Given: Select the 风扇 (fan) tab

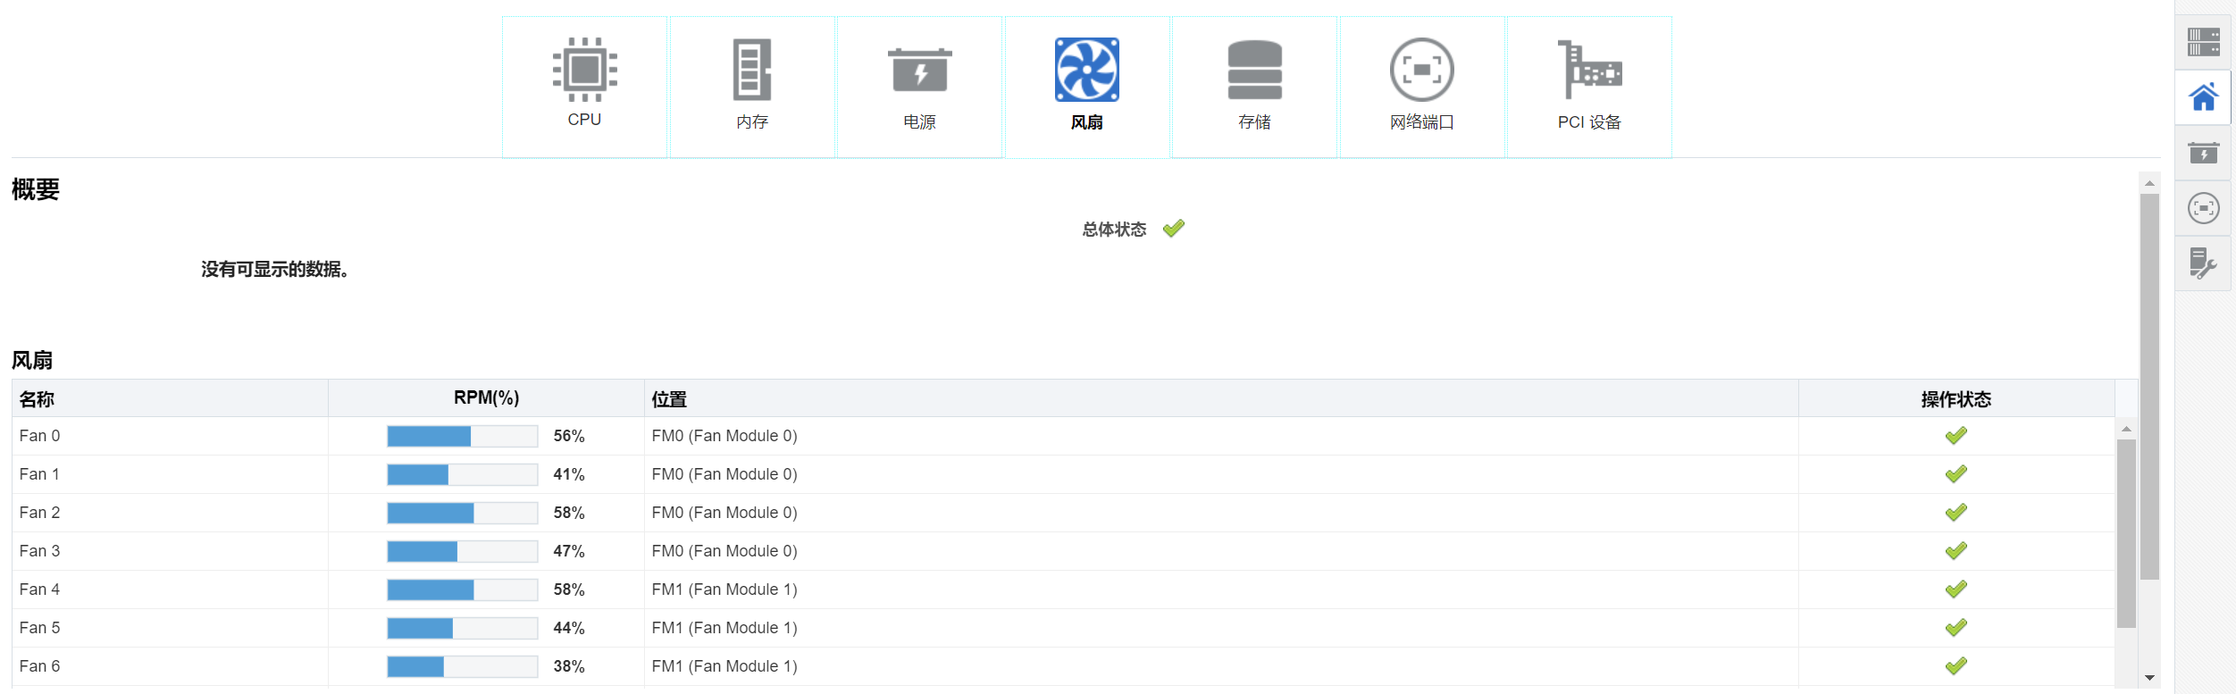Looking at the screenshot, I should [x=1087, y=87].
